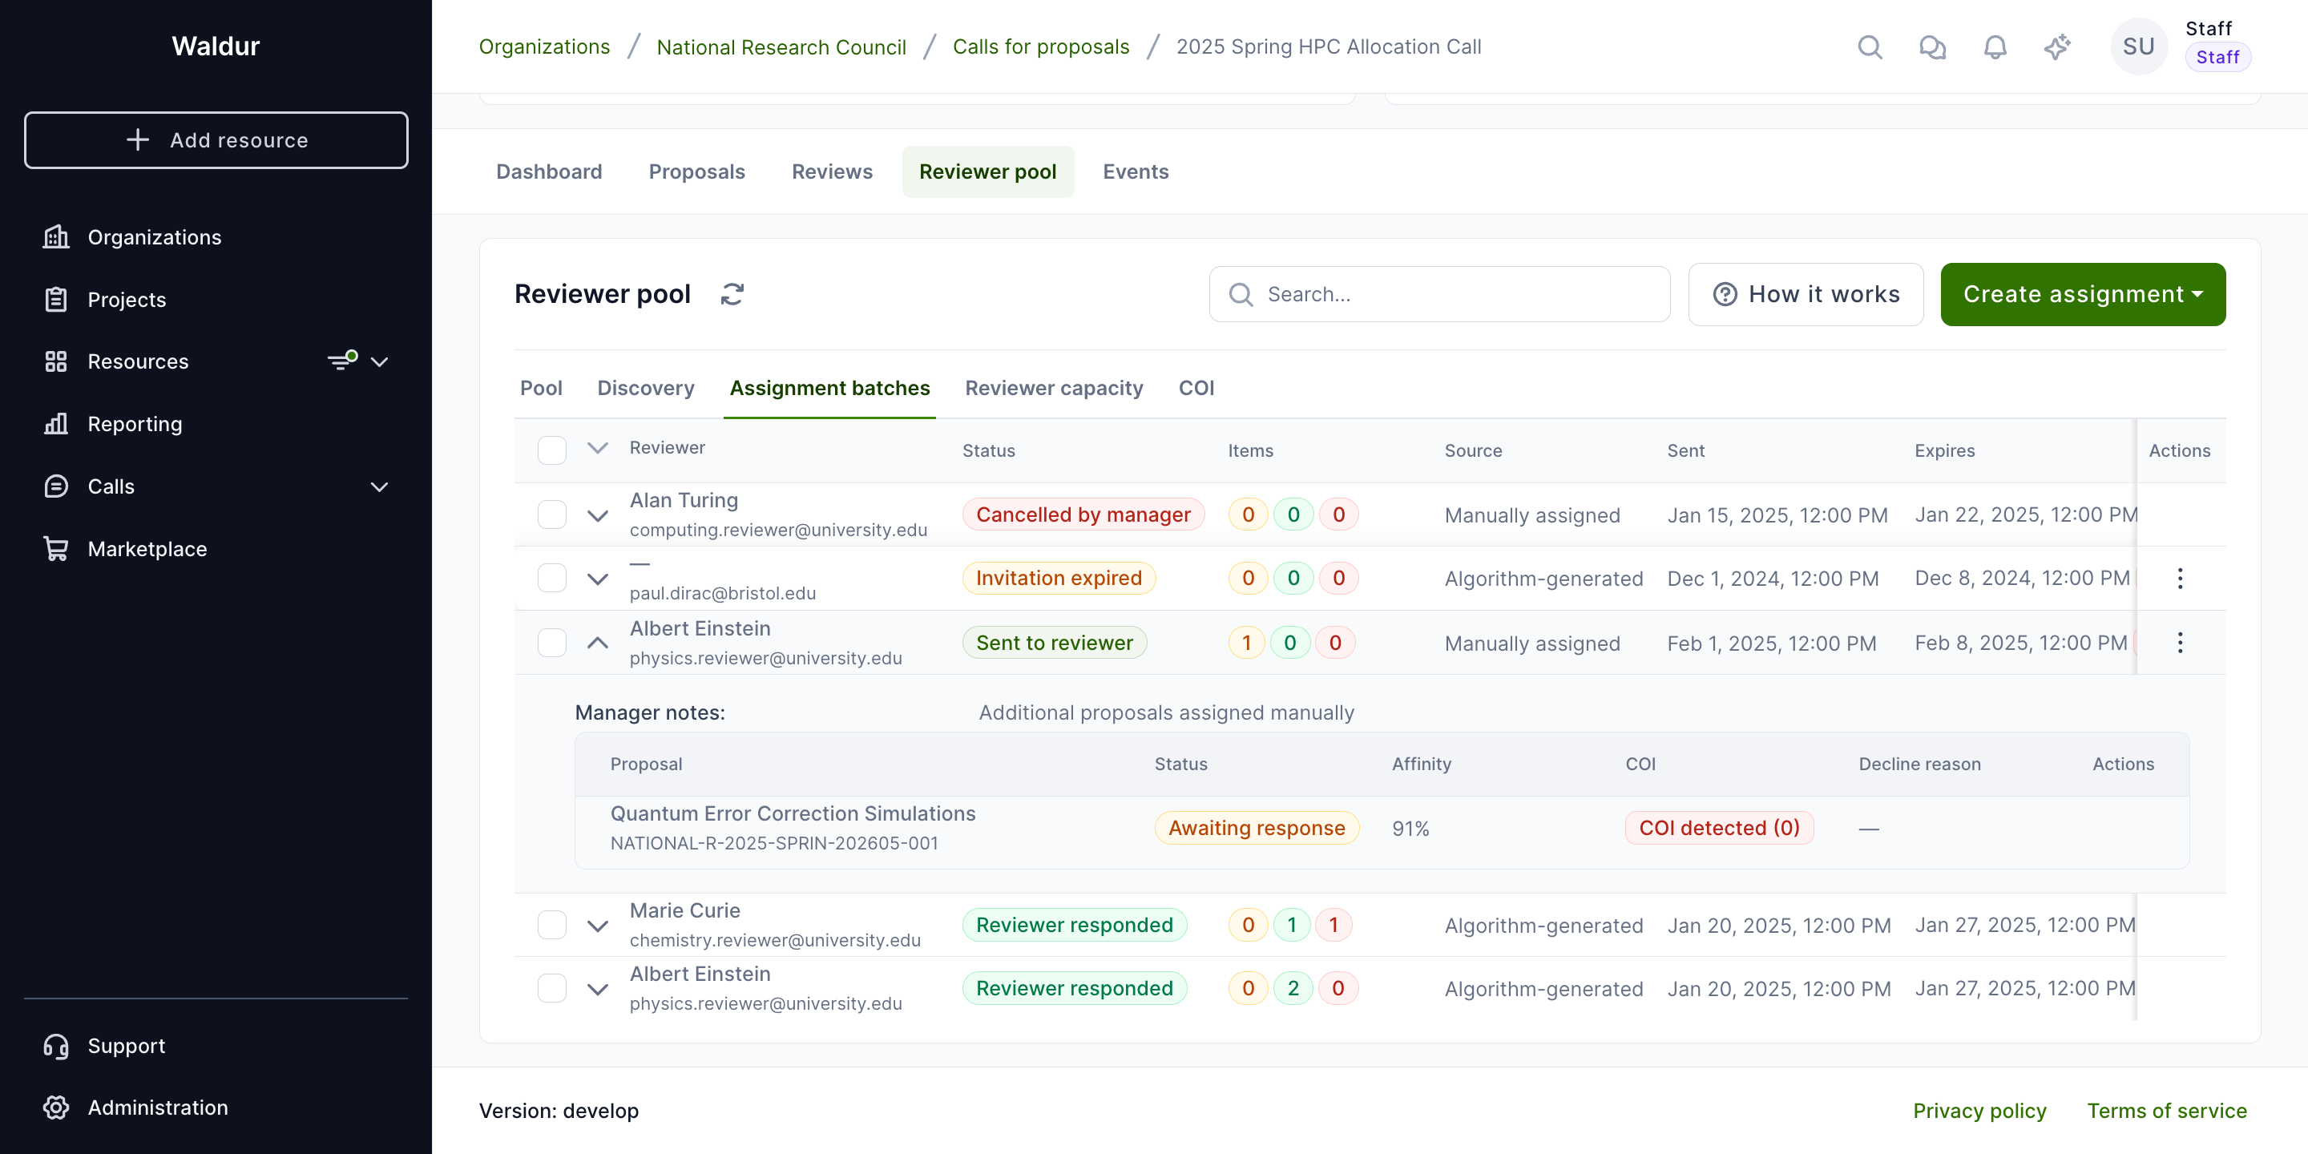Expand the Resources sidebar submenu chevron
This screenshot has height=1154, width=2308.
coord(380,362)
